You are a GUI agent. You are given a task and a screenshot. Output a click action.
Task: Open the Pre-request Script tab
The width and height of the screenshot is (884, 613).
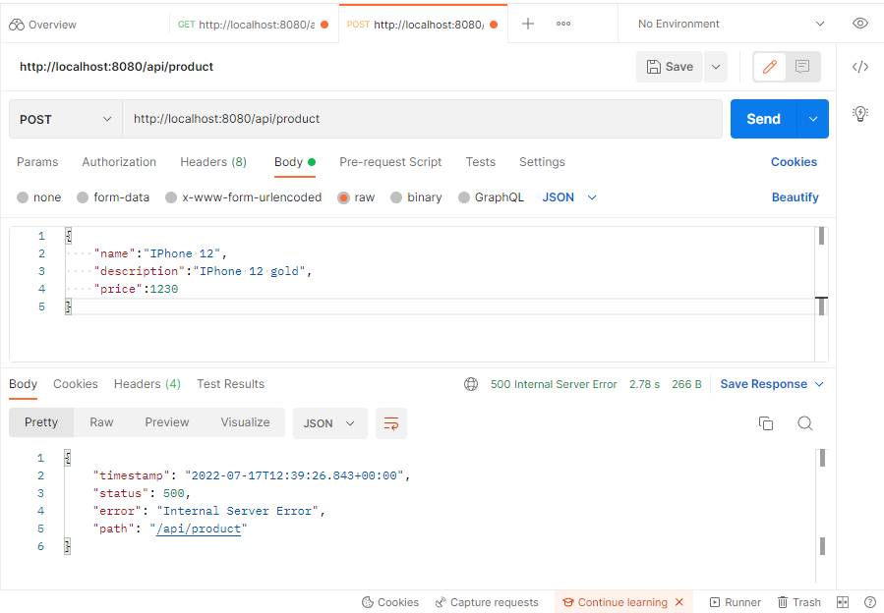pos(390,162)
